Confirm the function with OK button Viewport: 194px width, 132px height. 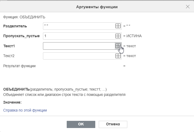coord(81,124)
